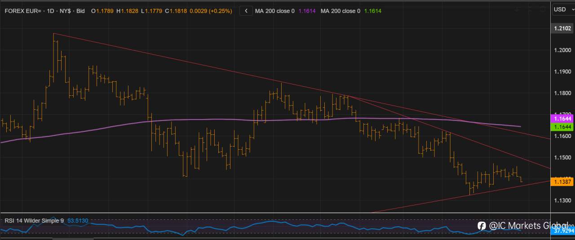Image resolution: width=575 pixels, height=240 pixels.
Task: Click the orange 1.1387 last price tag
Action: tap(562, 182)
